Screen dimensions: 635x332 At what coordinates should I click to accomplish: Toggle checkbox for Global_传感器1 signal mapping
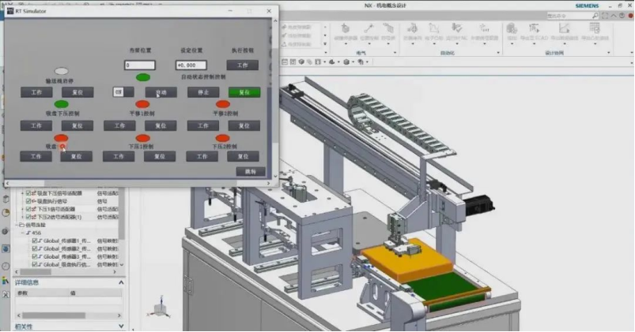(35, 241)
